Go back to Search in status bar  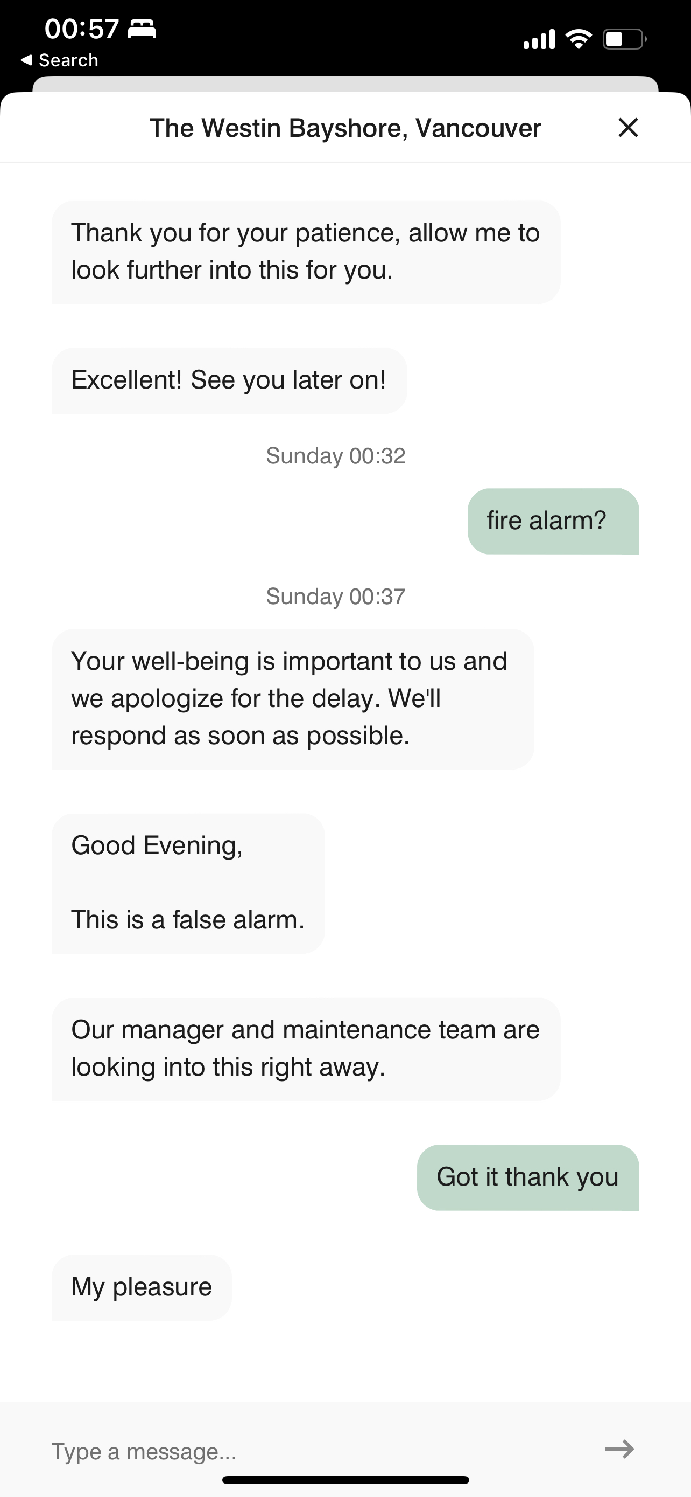[60, 60]
